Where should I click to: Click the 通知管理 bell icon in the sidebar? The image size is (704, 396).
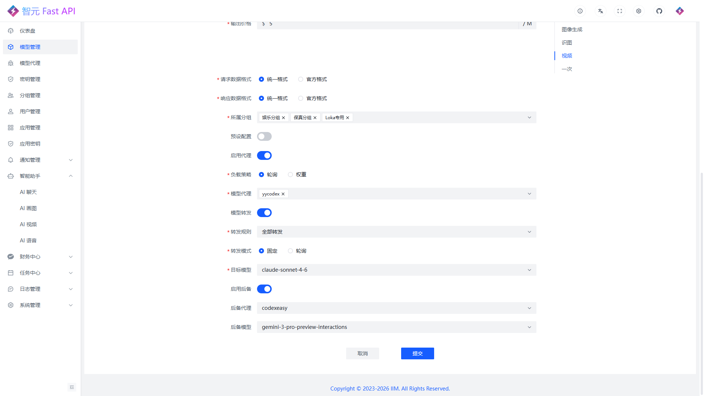(10, 160)
